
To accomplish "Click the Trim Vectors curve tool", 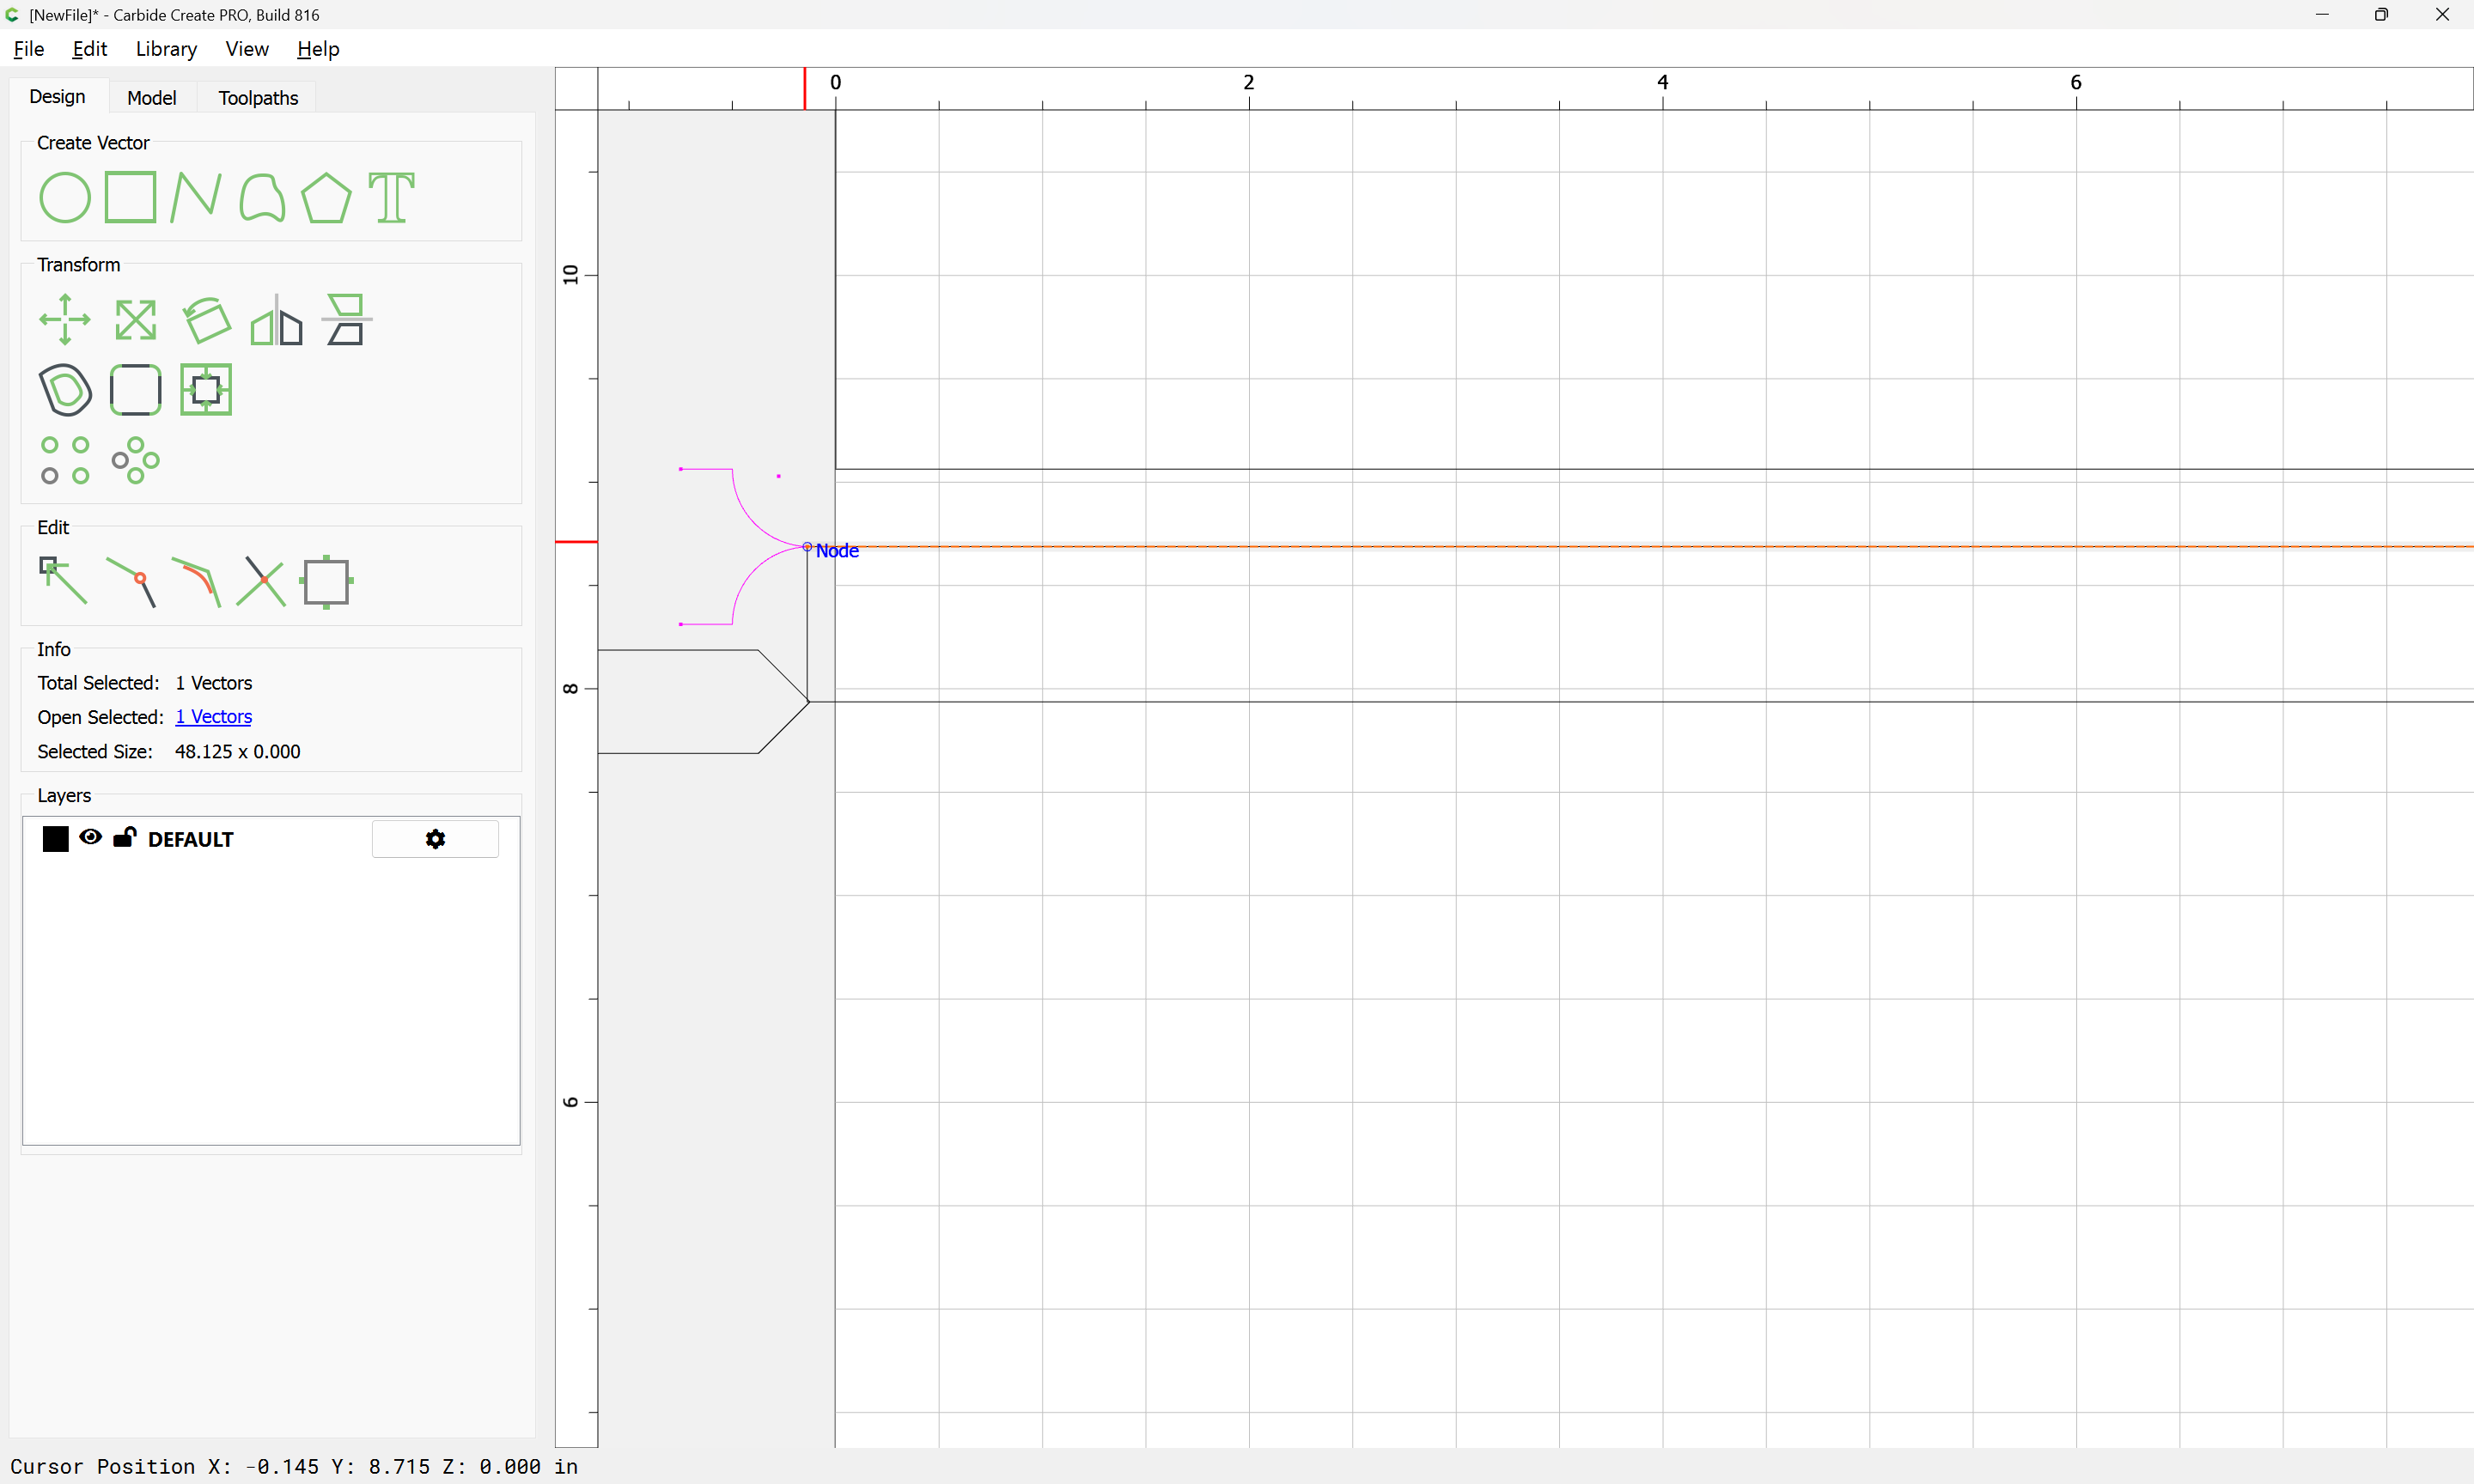I will pos(196,581).
